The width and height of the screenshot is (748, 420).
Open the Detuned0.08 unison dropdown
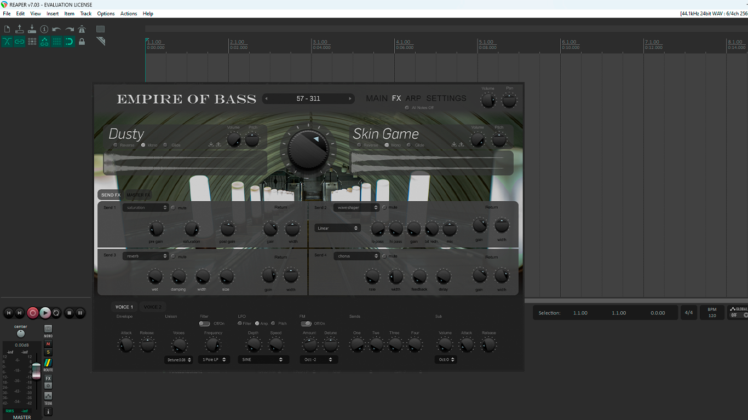(x=179, y=360)
